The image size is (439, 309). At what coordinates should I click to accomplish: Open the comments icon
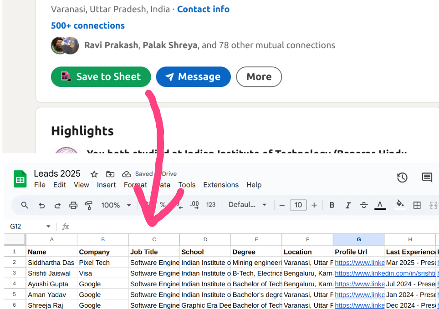tap(427, 178)
